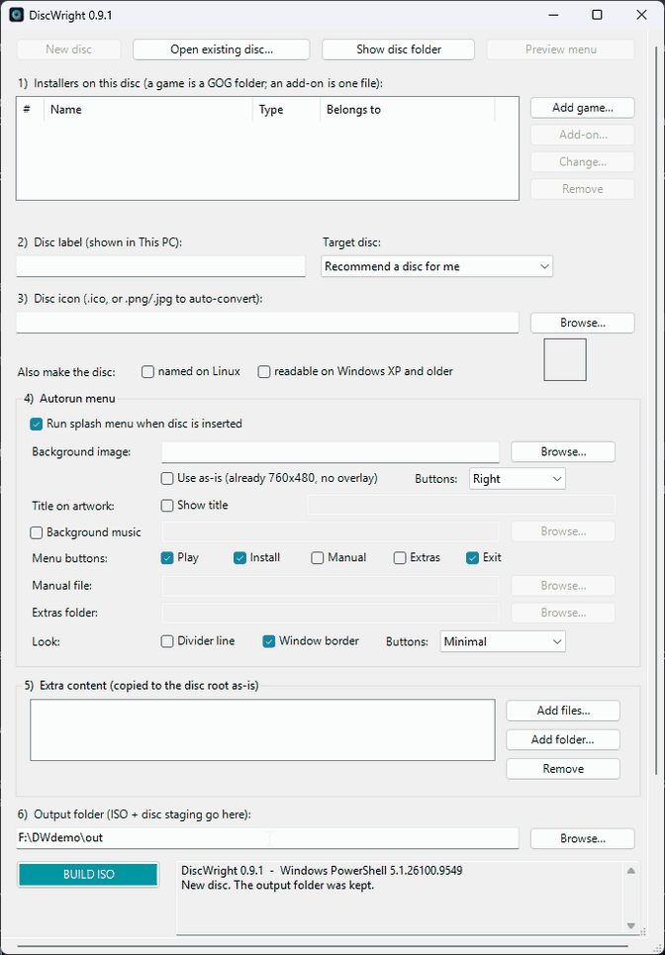
Task: Click the Change... installer button
Action: tap(583, 162)
